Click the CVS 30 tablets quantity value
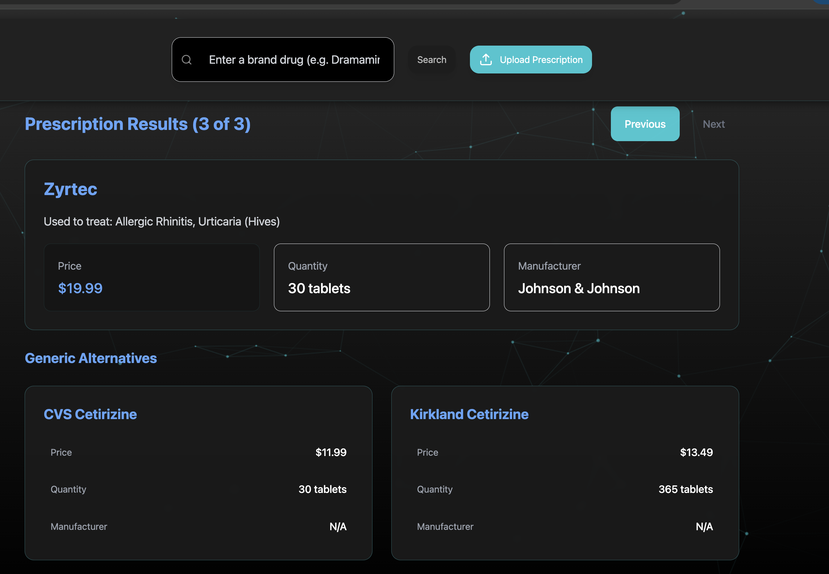 pyautogui.click(x=322, y=489)
